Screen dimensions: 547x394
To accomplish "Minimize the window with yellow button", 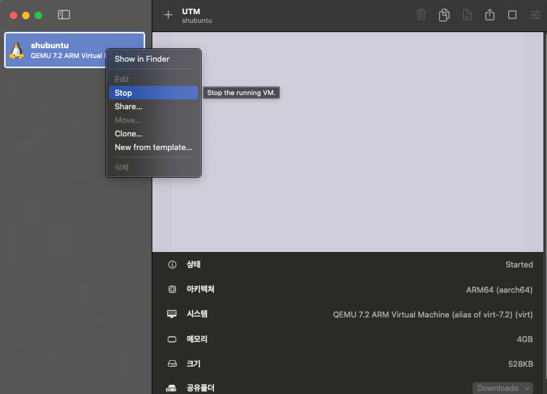I will point(26,15).
